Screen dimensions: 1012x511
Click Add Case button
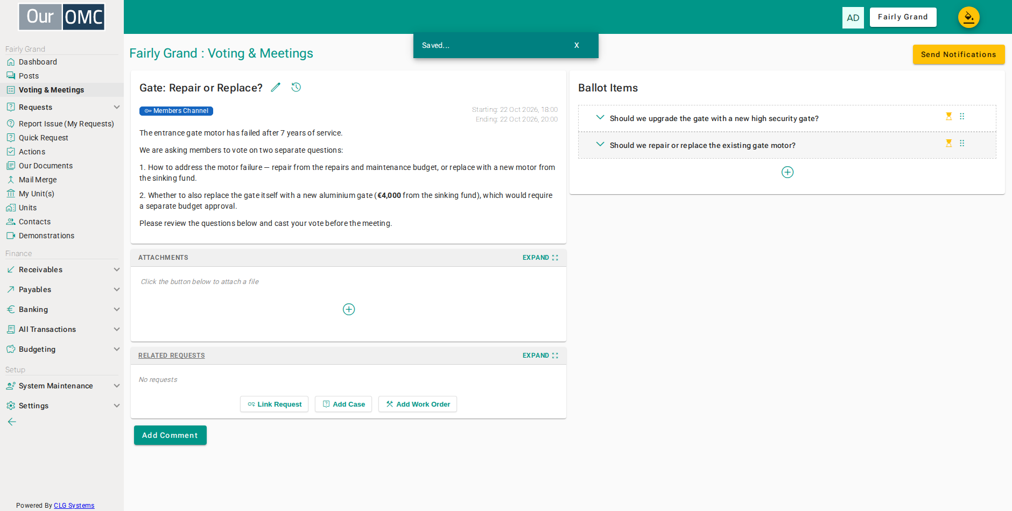pyautogui.click(x=343, y=404)
